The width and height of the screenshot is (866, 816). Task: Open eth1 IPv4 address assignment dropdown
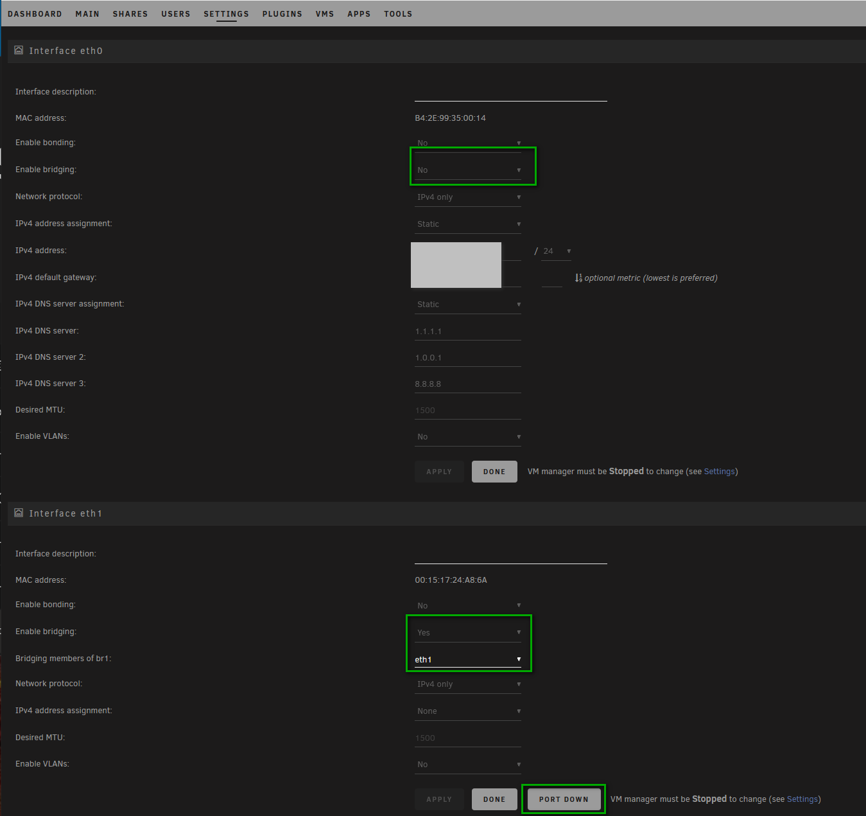[468, 711]
